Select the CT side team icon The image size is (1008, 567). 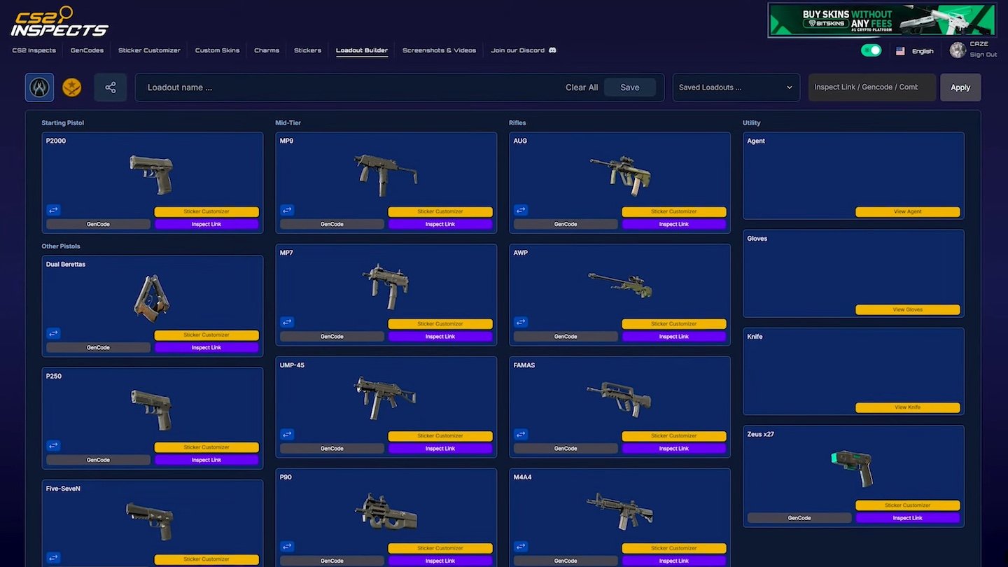[x=39, y=87]
